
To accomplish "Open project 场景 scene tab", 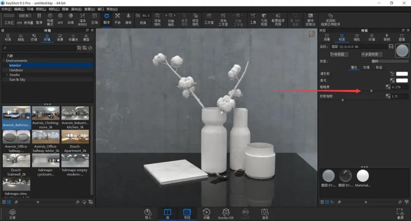I will coord(327,38).
